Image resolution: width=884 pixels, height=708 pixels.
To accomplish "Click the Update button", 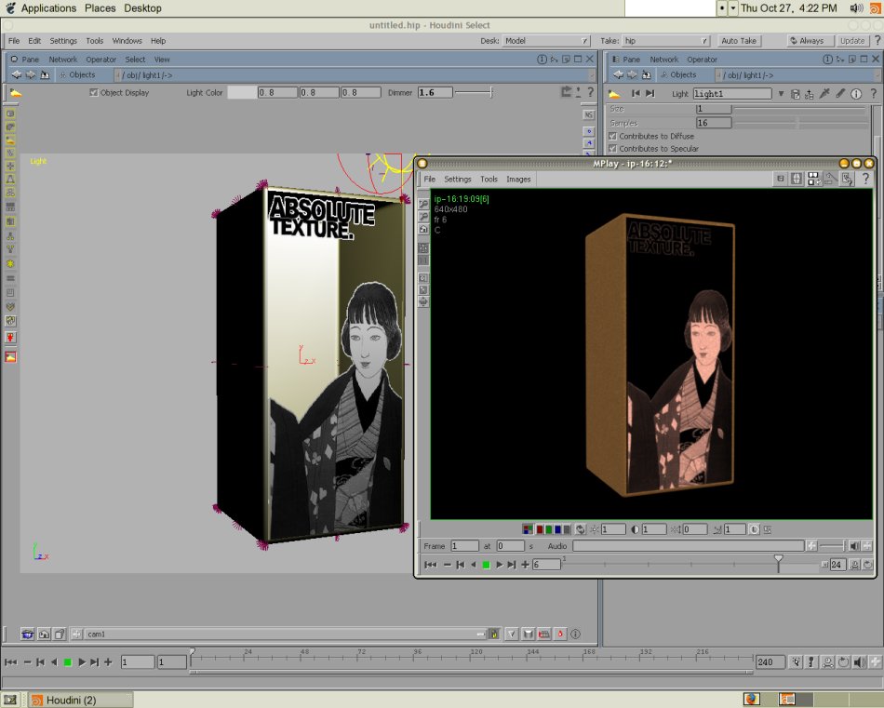I will point(851,41).
